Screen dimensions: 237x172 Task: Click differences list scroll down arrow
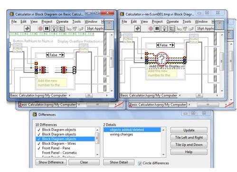97,154
